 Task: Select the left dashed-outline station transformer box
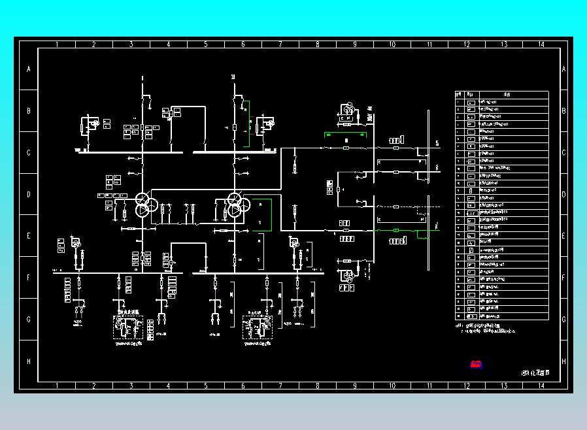[128, 327]
